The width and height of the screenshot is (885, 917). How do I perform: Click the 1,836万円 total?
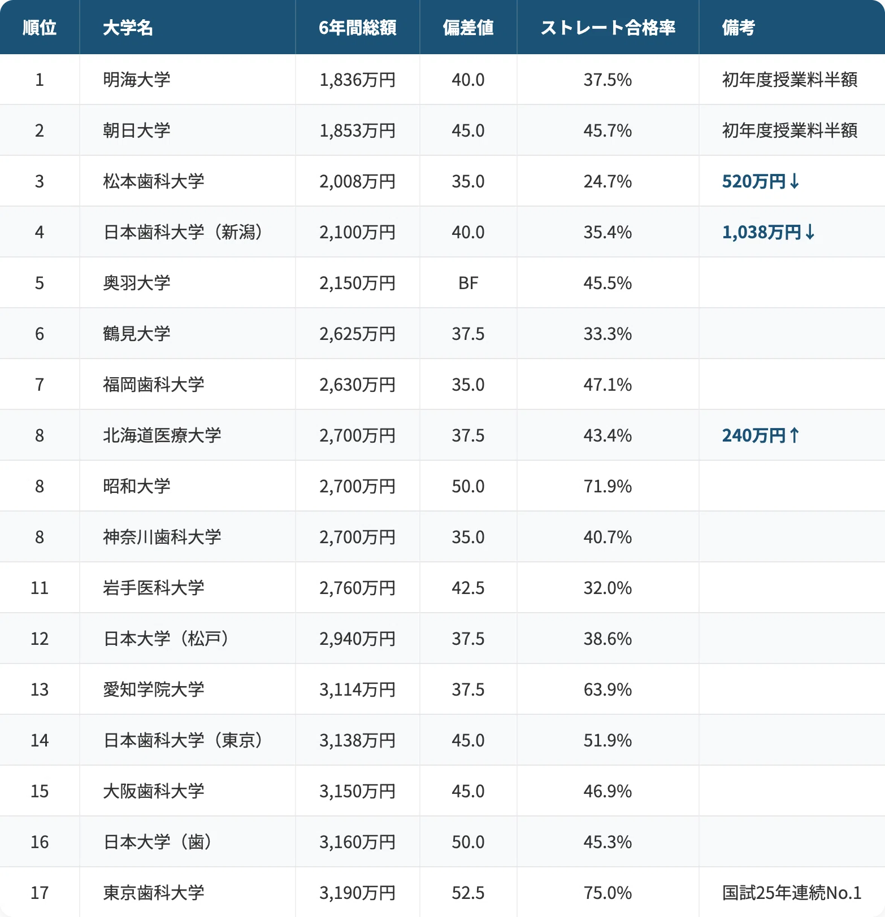pos(358,80)
